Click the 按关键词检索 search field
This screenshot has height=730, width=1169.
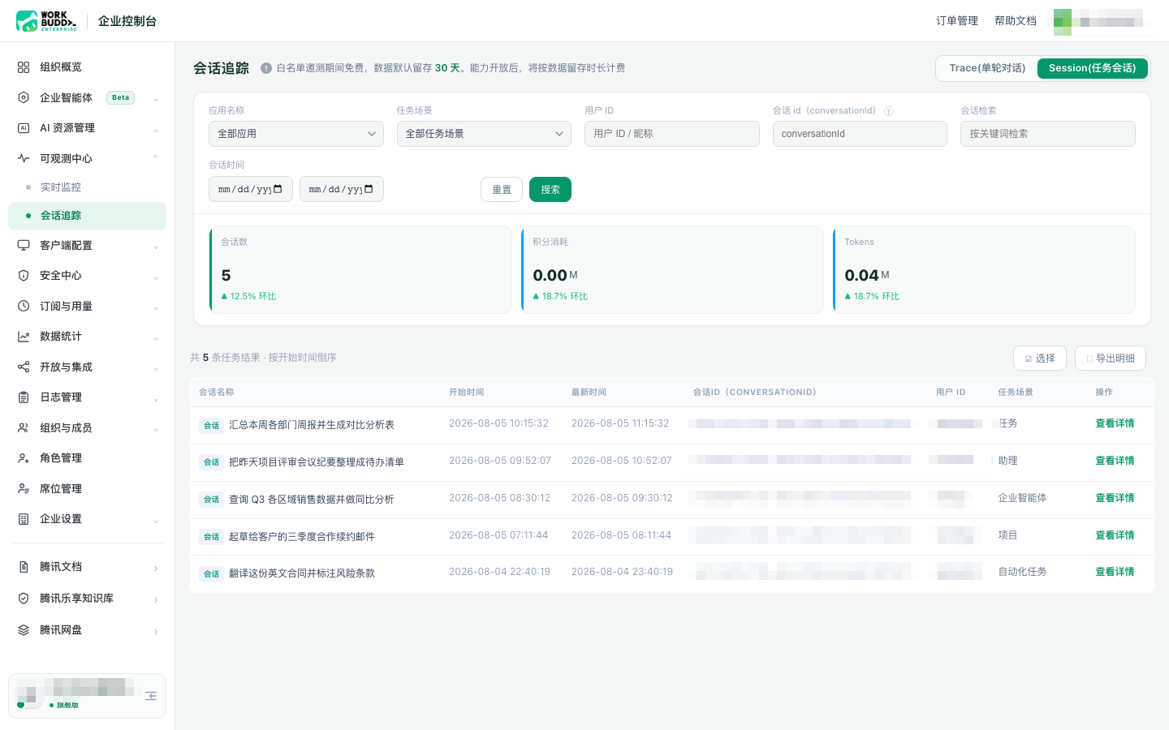pos(1048,134)
